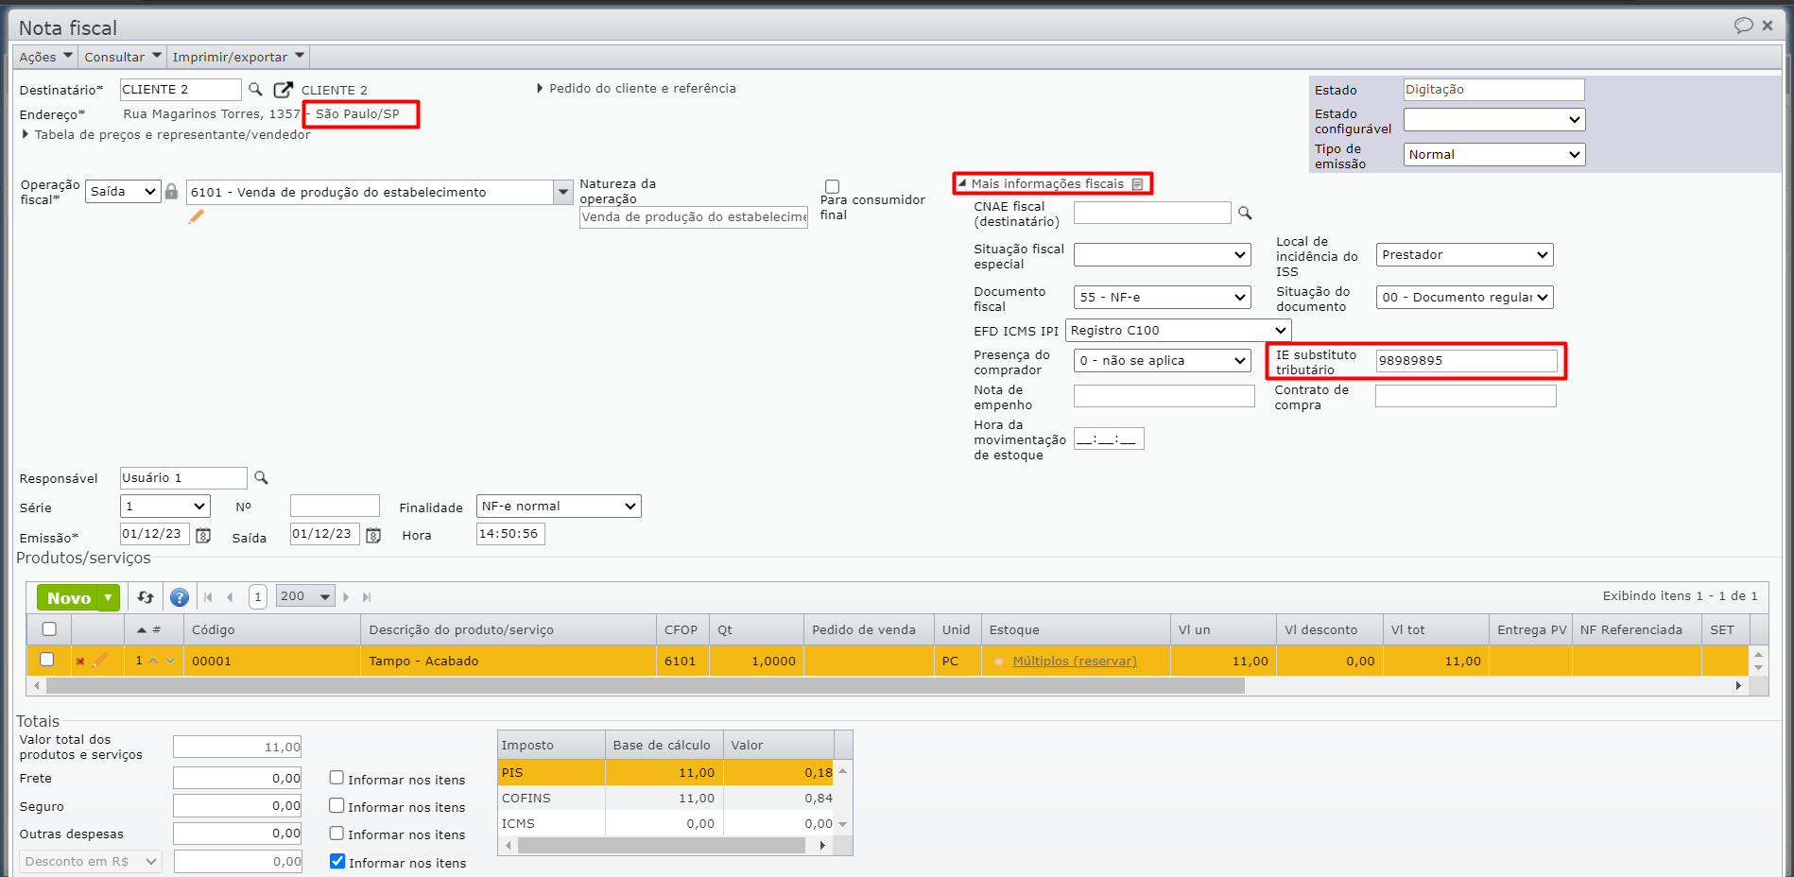Sort items by Vl tot column

point(1436,630)
